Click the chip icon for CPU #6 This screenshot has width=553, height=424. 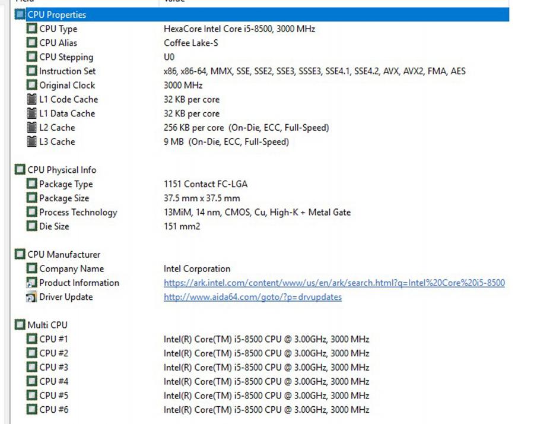click(x=31, y=410)
